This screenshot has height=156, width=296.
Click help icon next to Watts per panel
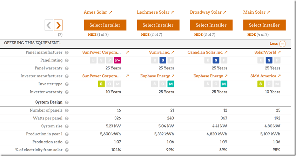67,119
